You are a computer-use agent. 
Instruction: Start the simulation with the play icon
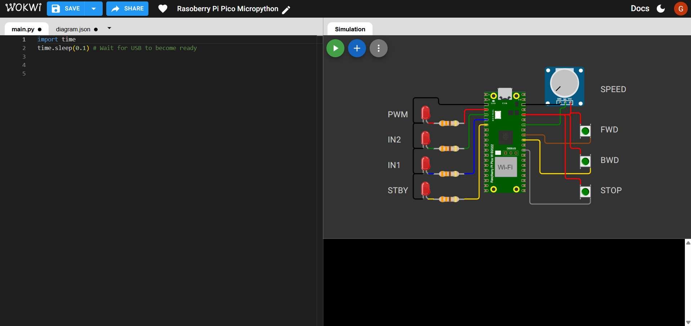click(335, 48)
